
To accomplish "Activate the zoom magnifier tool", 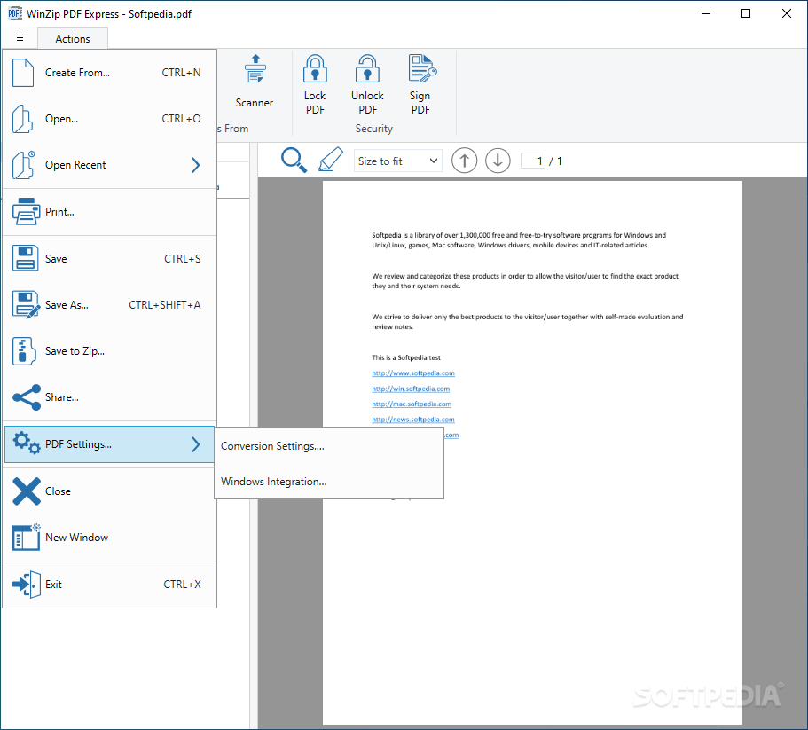I will [x=294, y=161].
